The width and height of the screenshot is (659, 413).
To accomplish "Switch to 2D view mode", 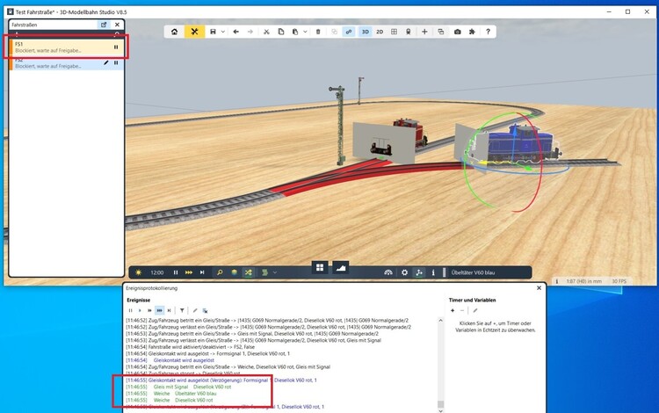I will coord(380,32).
